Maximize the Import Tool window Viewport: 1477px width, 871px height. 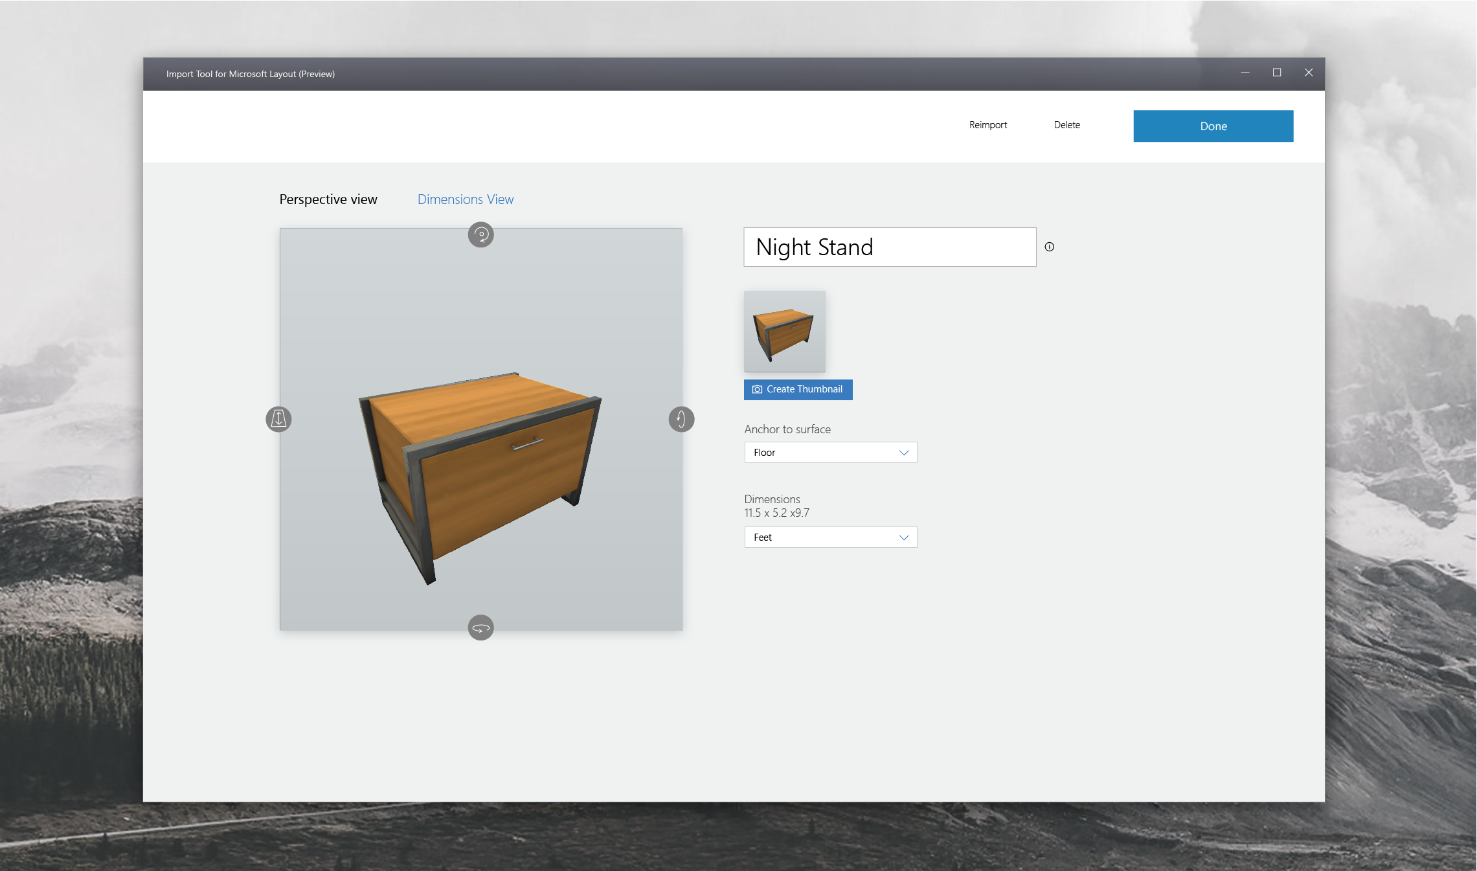tap(1276, 73)
